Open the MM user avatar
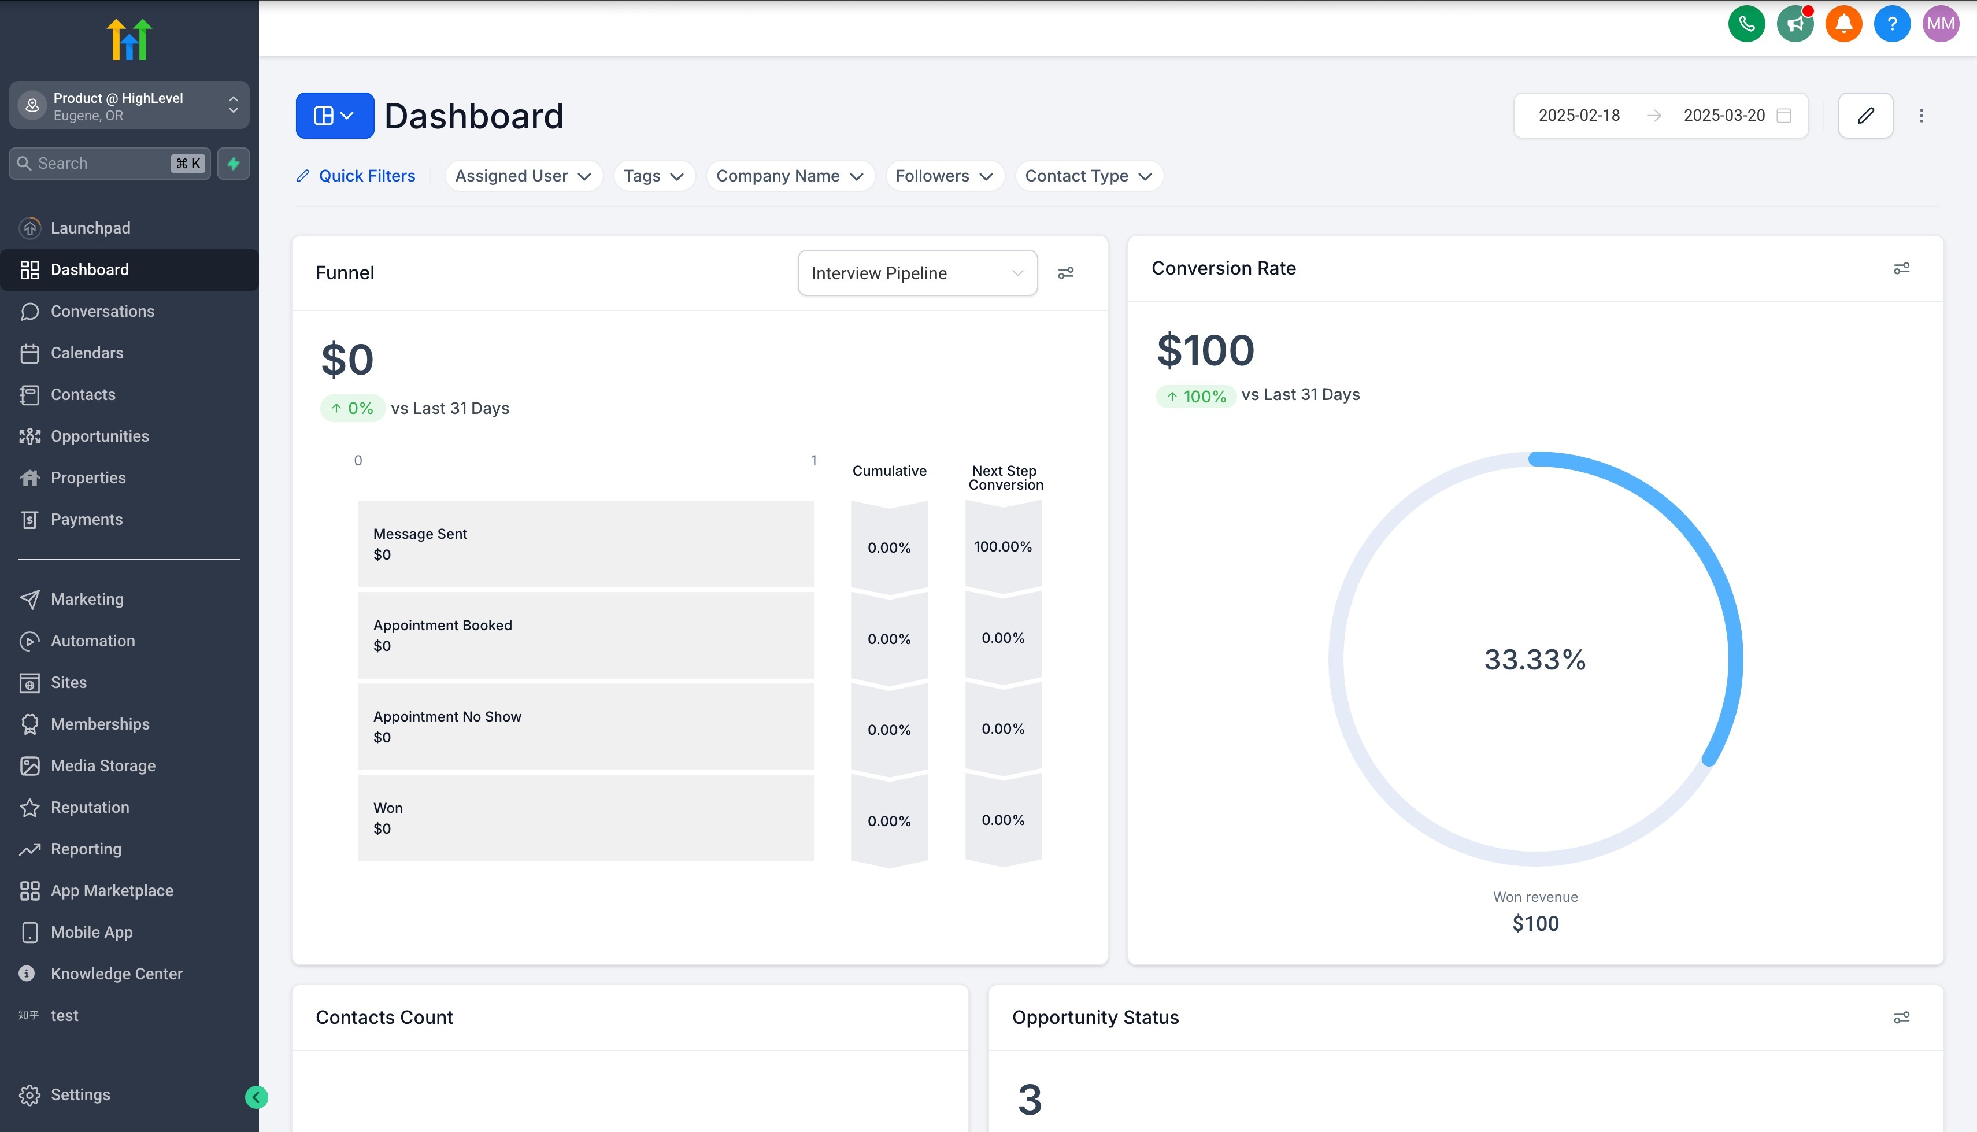Screen dimensions: 1977x1132 (x=1941, y=24)
